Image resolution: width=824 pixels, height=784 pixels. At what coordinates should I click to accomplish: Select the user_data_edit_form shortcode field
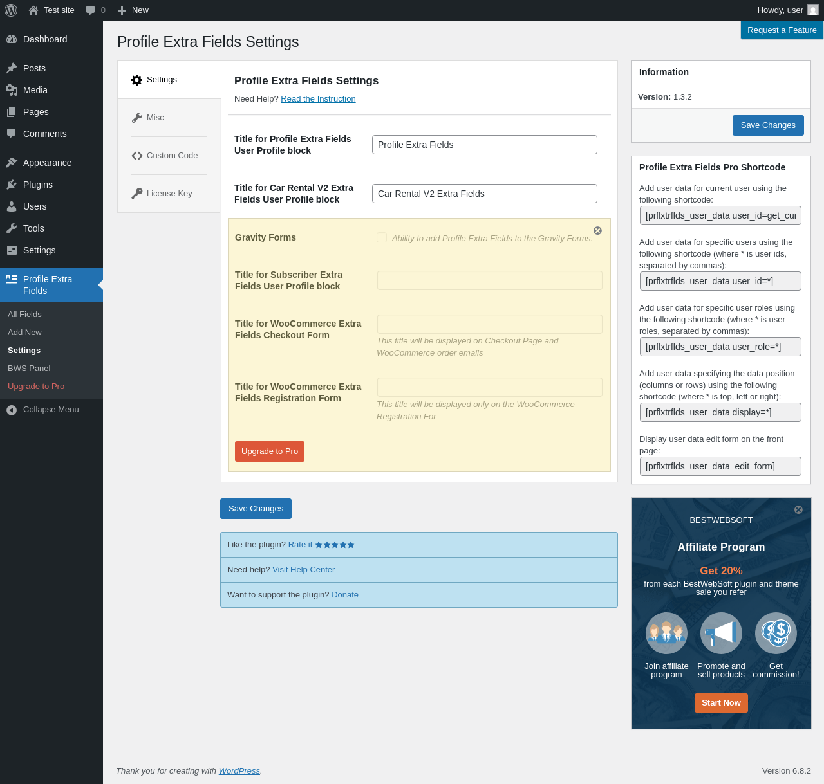(x=720, y=466)
